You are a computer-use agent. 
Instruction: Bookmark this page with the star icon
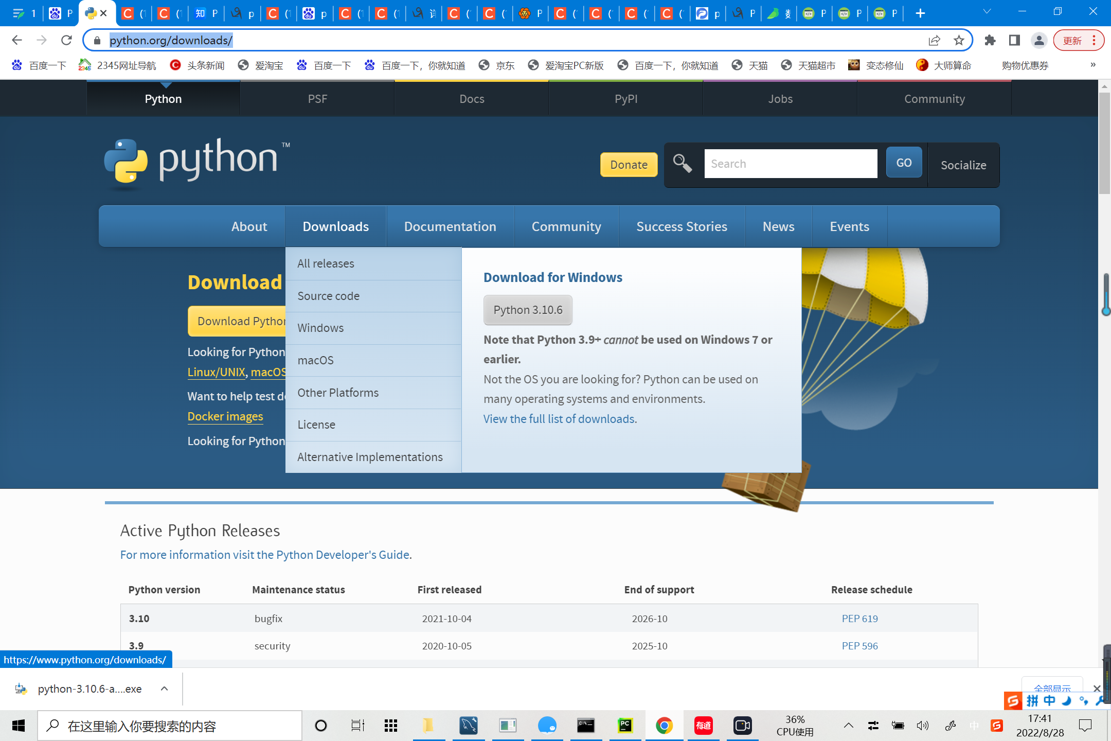click(959, 40)
